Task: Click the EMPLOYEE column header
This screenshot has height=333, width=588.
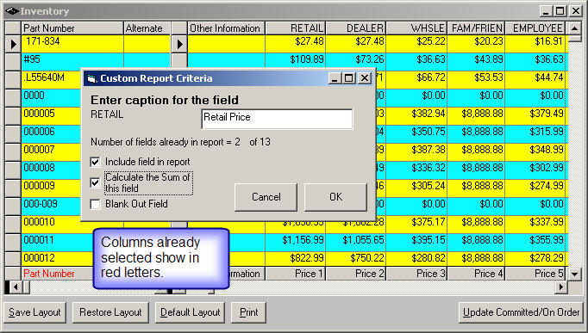Action: (535, 28)
